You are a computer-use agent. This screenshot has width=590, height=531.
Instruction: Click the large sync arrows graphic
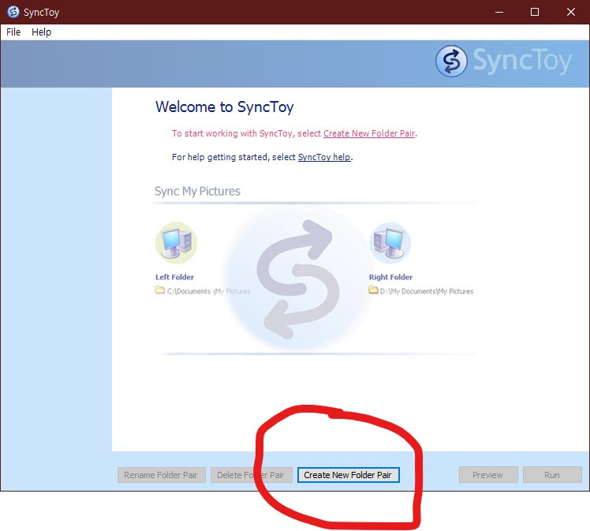(x=297, y=279)
